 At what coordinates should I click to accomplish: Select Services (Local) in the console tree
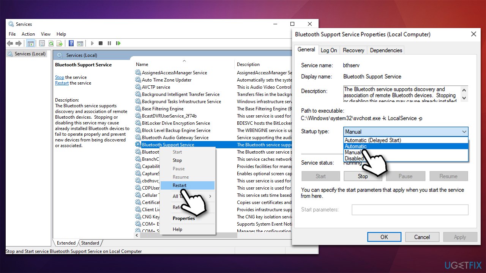(x=27, y=54)
